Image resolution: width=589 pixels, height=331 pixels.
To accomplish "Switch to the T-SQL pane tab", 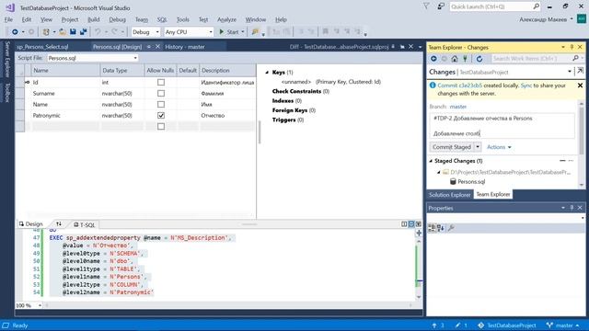I will pos(84,224).
